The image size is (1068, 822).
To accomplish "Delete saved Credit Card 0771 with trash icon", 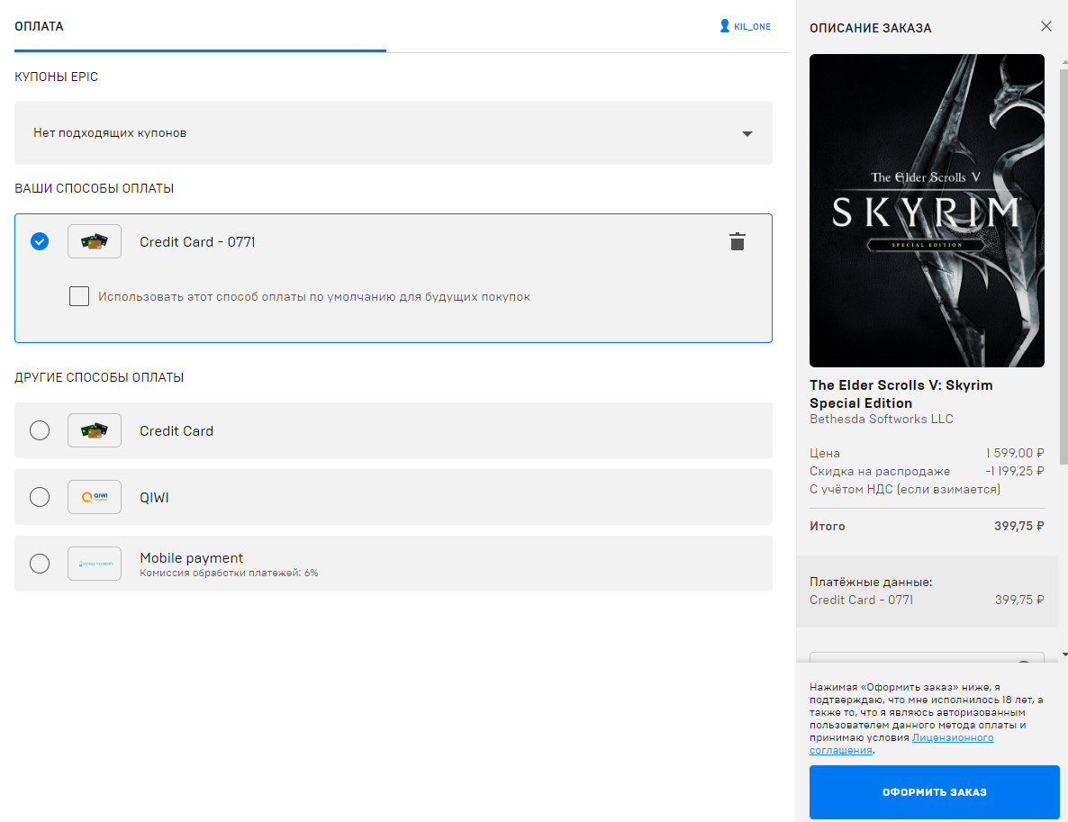I will click(x=737, y=242).
